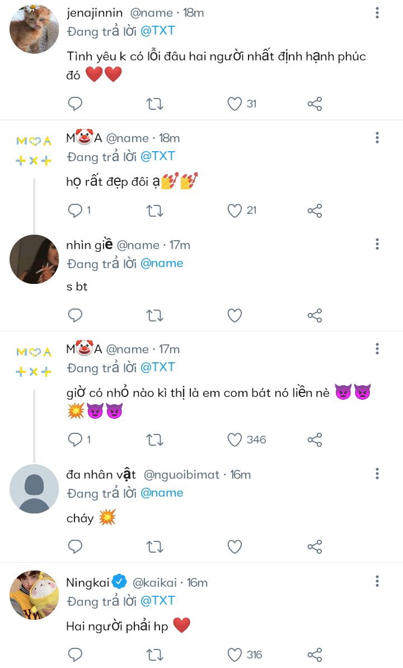Open more options on jenajinnin's tweet
Image resolution: width=403 pixels, height=668 pixels.
[x=377, y=13]
